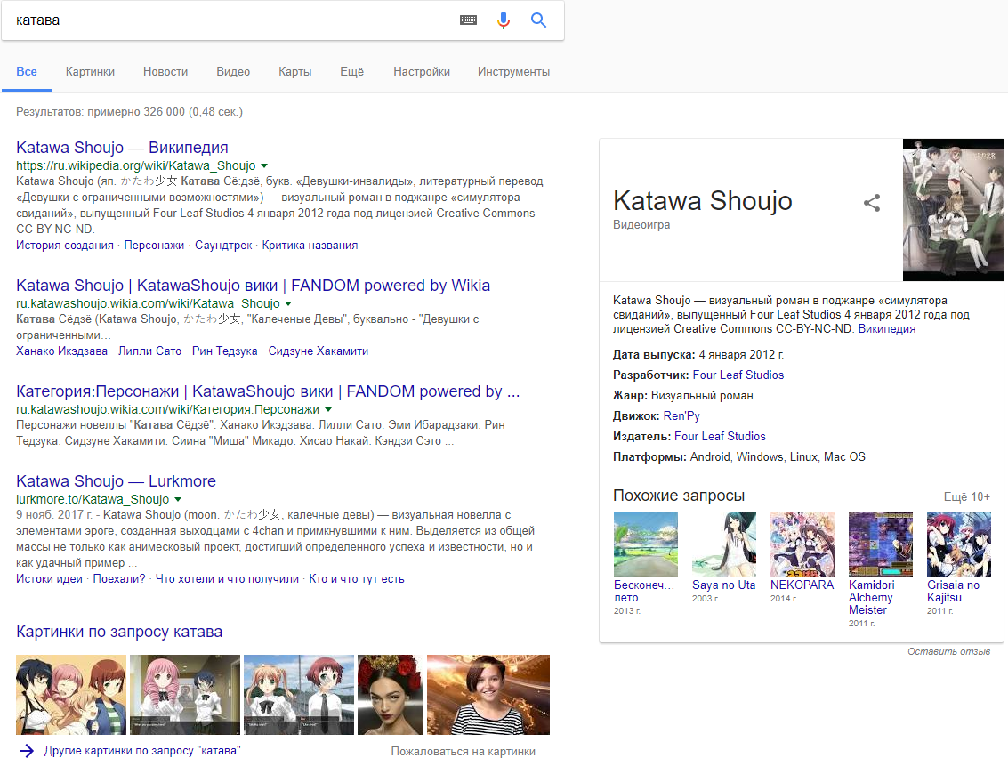This screenshot has height=758, width=1008.
Task: Open 'Grisaia no Kajitsu' related search
Action: tap(954, 591)
